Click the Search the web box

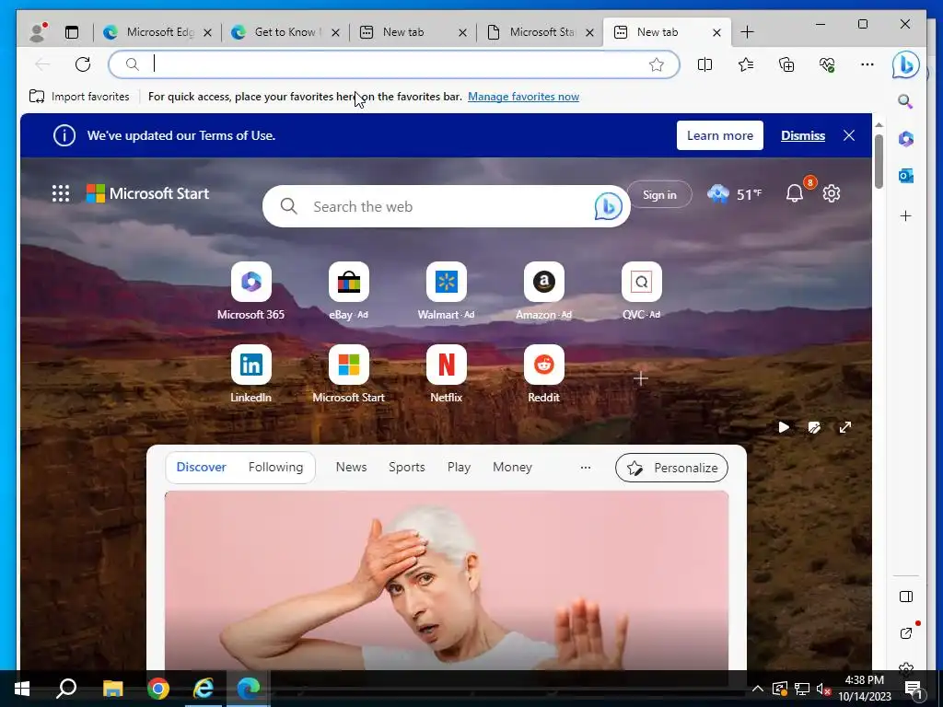coord(447,206)
